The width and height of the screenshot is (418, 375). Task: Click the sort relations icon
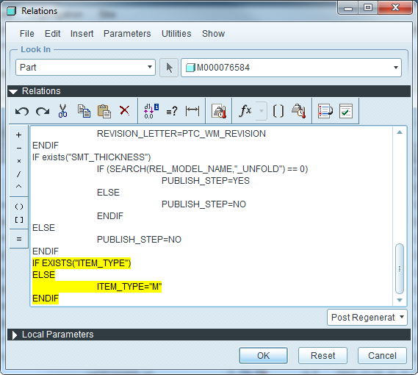pos(325,111)
